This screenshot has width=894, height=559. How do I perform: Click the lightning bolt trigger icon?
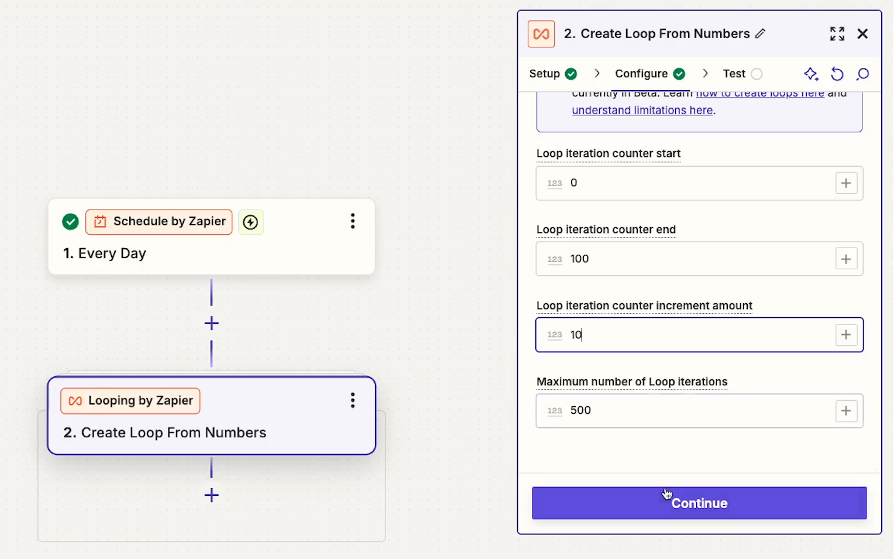click(x=250, y=222)
